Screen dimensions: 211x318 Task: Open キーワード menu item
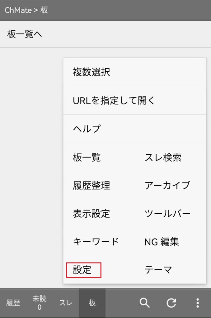coord(96,242)
